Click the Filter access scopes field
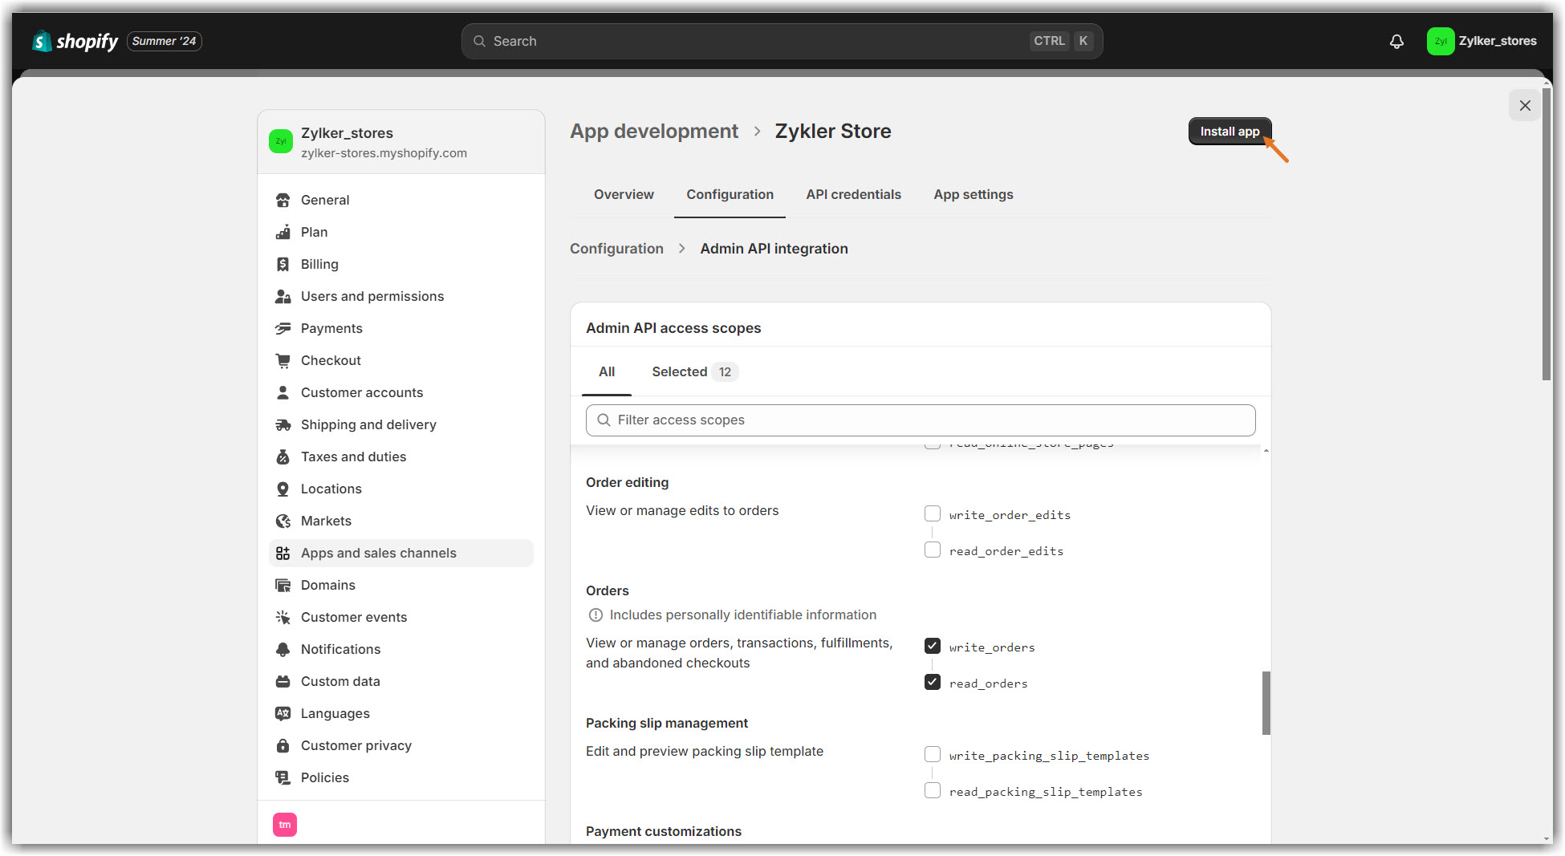Screen dimensions: 1565x856 920,420
